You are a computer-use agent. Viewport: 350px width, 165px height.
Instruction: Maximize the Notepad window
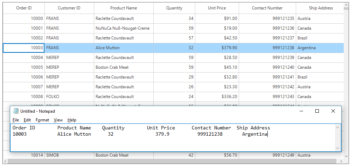(x=317, y=111)
